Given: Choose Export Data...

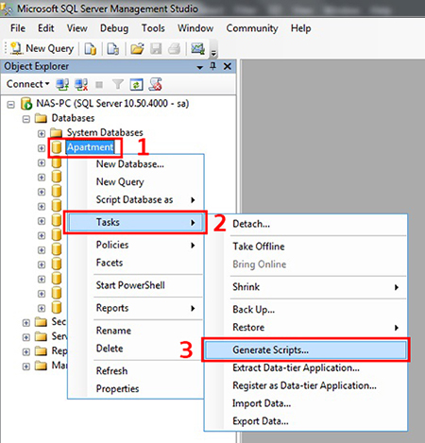Looking at the screenshot, I should pyautogui.click(x=306, y=421).
